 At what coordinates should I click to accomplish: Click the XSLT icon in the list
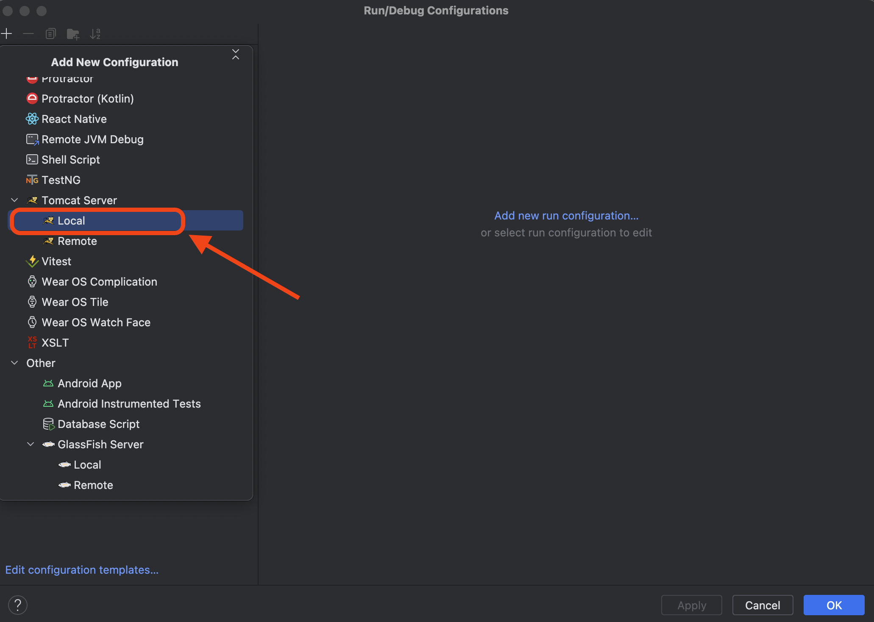32,342
